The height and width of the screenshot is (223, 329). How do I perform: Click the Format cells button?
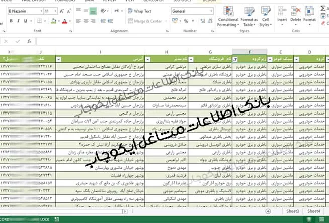[x=309, y=17]
